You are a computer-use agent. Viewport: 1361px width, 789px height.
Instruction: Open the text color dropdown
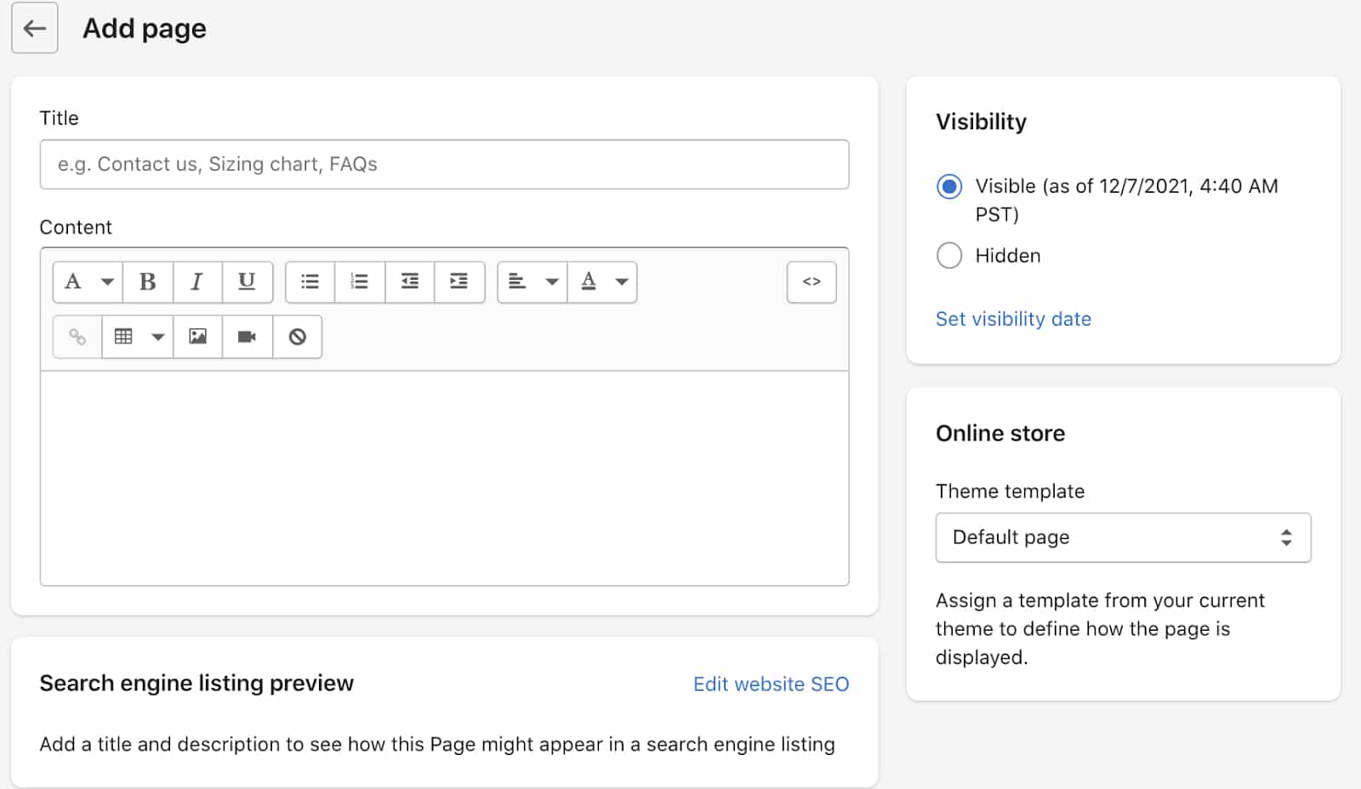[x=602, y=281]
